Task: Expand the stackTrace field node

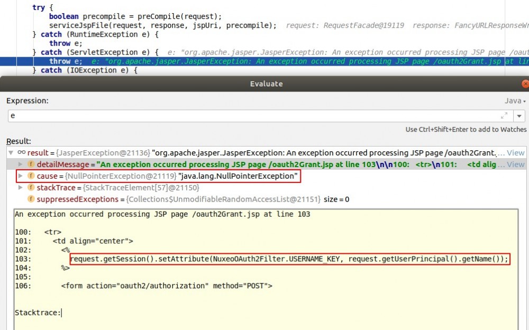Action: click(20, 187)
